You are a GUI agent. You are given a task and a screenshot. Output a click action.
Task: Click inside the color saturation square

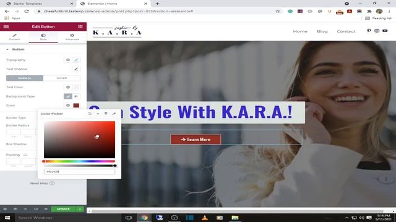tap(79, 139)
